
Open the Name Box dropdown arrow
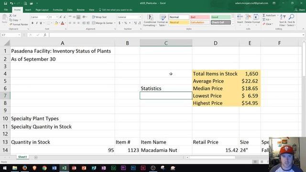click(x=19, y=35)
